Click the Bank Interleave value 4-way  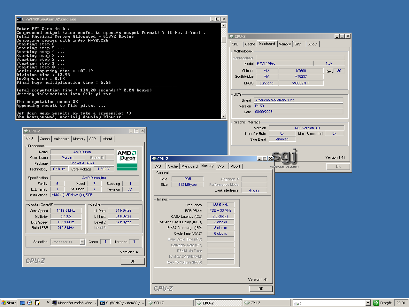[x=254, y=190]
